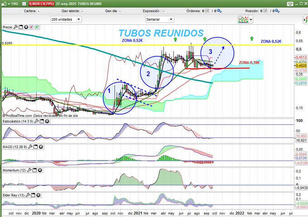Click the Precio panel window icon
The height and width of the screenshot is (217, 308).
(21, 27)
